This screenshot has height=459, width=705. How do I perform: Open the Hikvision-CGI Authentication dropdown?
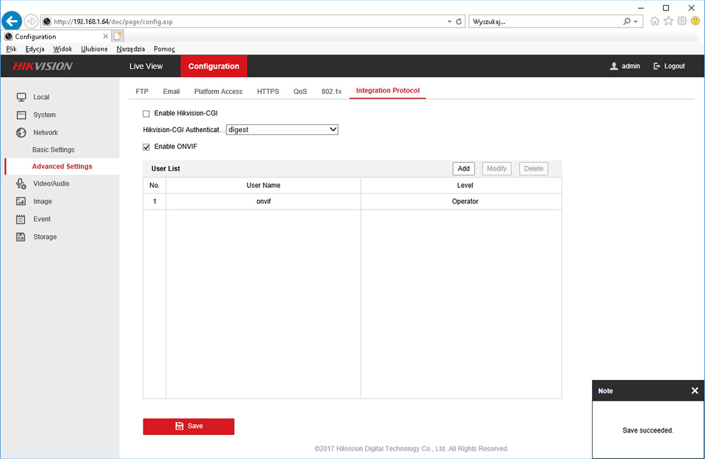point(282,130)
